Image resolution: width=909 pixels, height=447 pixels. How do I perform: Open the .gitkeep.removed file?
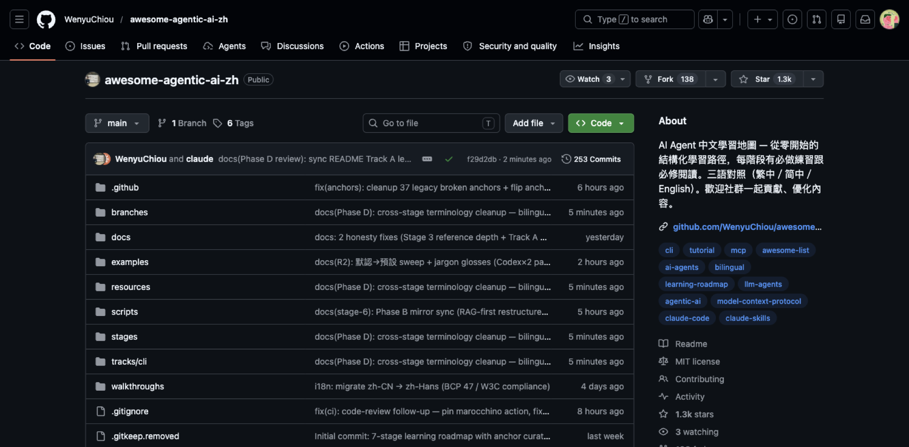pos(145,436)
